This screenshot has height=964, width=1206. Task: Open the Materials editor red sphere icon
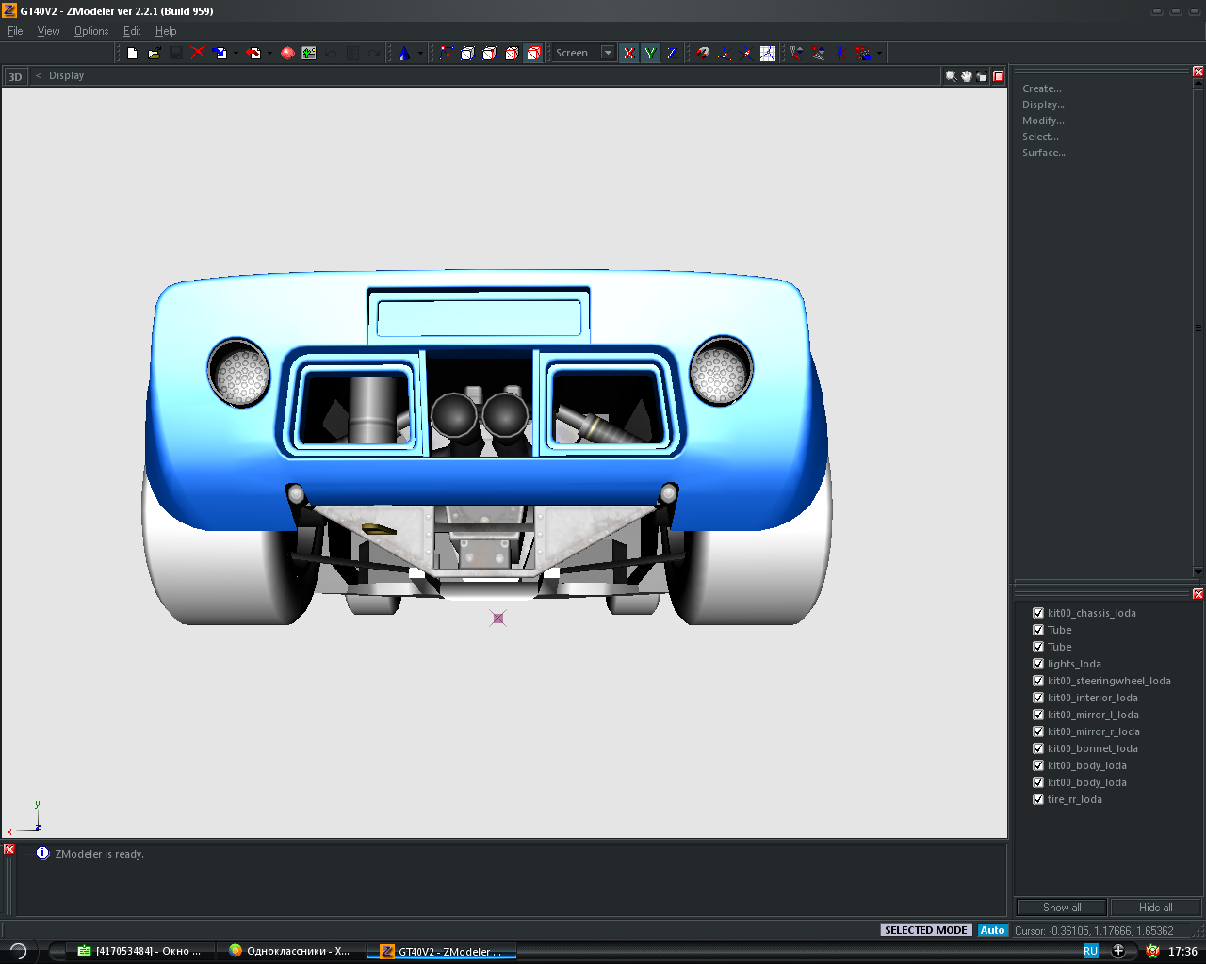287,54
